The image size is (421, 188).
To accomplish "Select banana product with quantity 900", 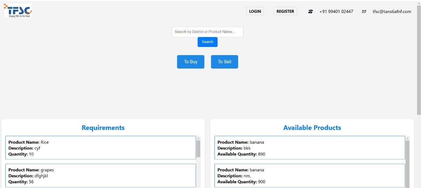I will (310, 176).
